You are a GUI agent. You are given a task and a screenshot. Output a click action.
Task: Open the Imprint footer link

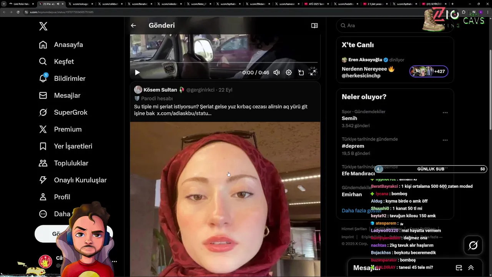tap(347, 237)
